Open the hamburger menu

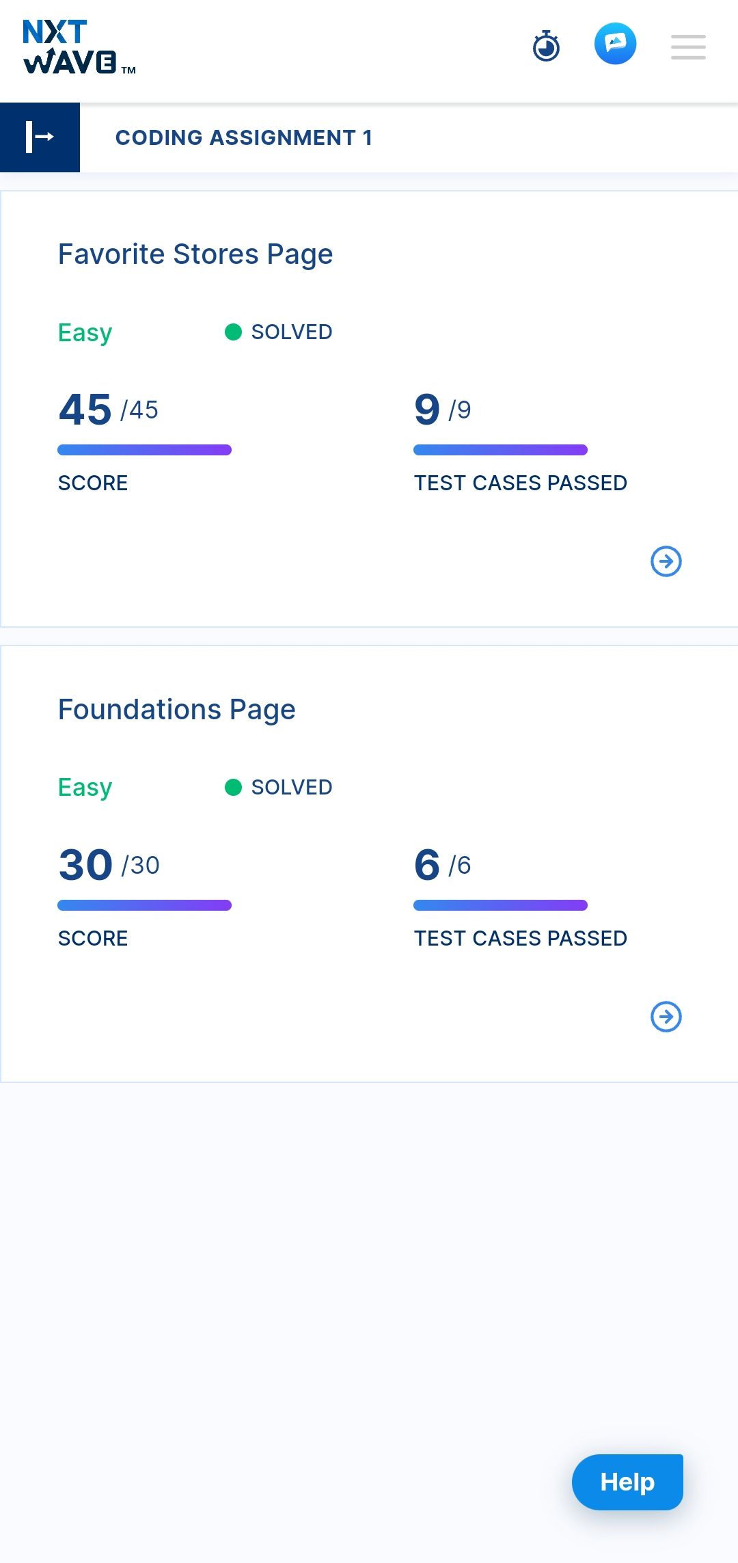pos(687,47)
